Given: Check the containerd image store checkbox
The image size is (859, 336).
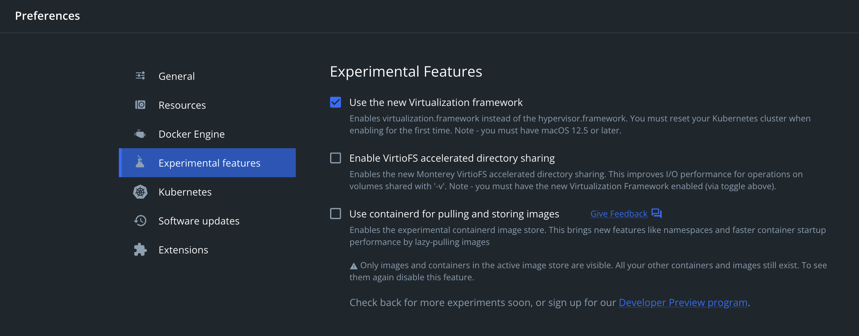Looking at the screenshot, I should pos(335,214).
